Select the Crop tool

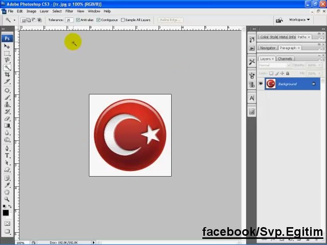pyautogui.click(x=7, y=75)
